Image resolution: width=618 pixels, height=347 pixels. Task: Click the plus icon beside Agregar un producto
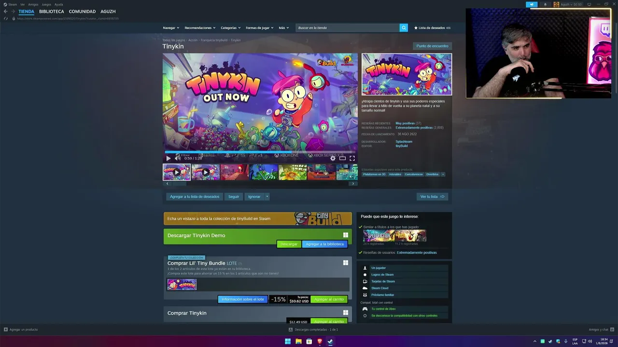6,330
